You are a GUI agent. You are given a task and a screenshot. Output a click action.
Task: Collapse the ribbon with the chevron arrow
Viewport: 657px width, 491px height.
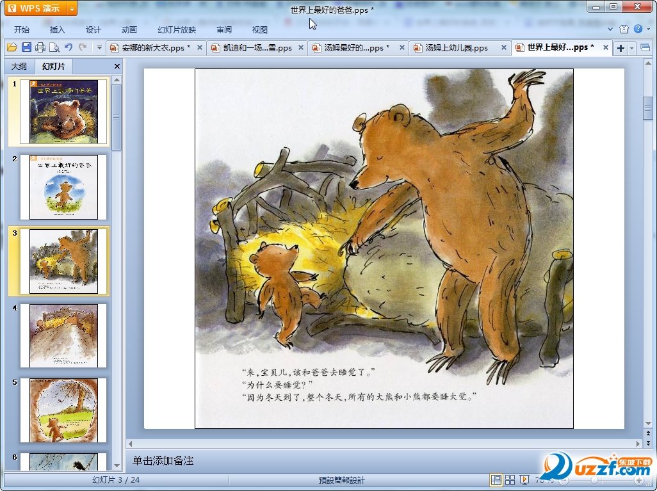tap(610, 29)
